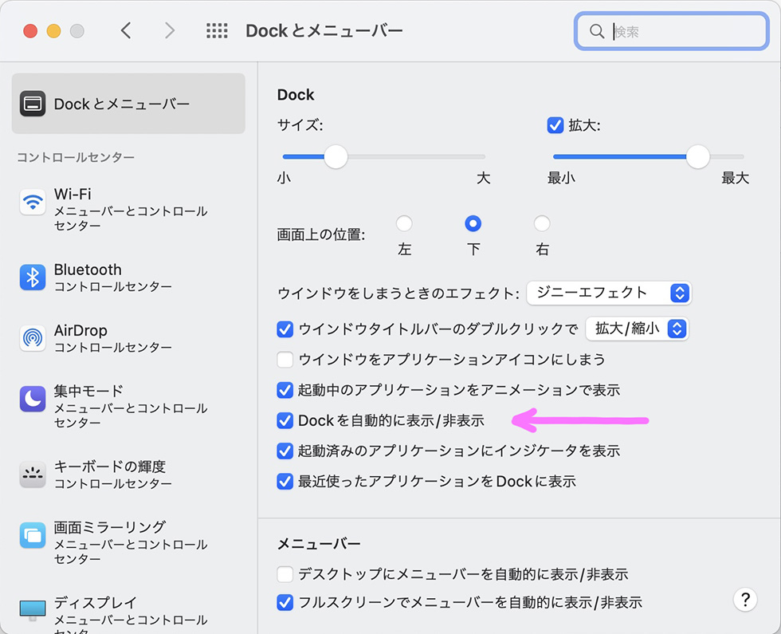Select Bluetooth from the sidebar
Image resolution: width=781 pixels, height=634 pixels.
pos(33,278)
